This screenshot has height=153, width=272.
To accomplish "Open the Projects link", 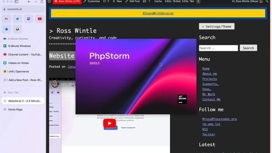I will pos(210,79).
